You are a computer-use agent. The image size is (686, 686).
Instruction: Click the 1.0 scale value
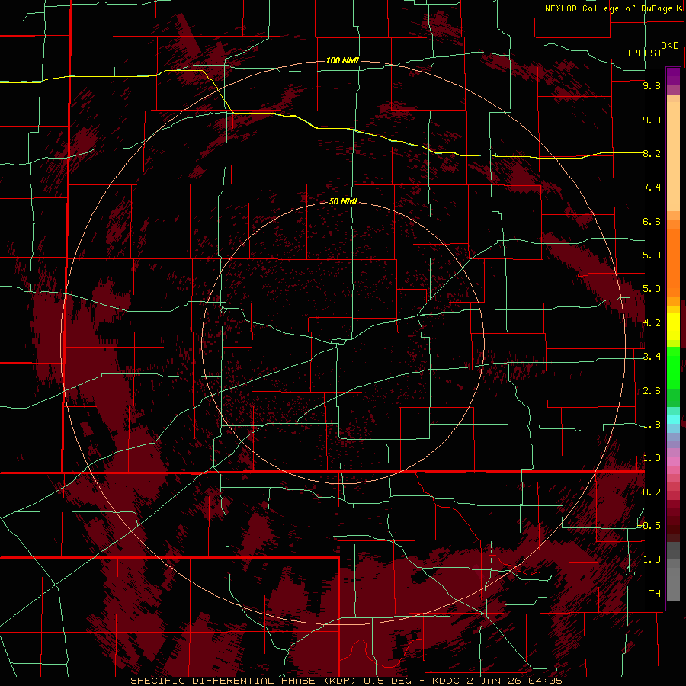click(x=652, y=458)
